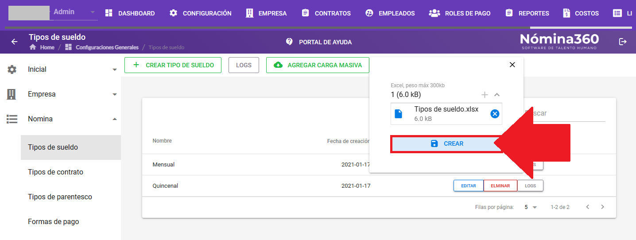
Task: Click the logout icon at top right
Action: click(x=623, y=42)
